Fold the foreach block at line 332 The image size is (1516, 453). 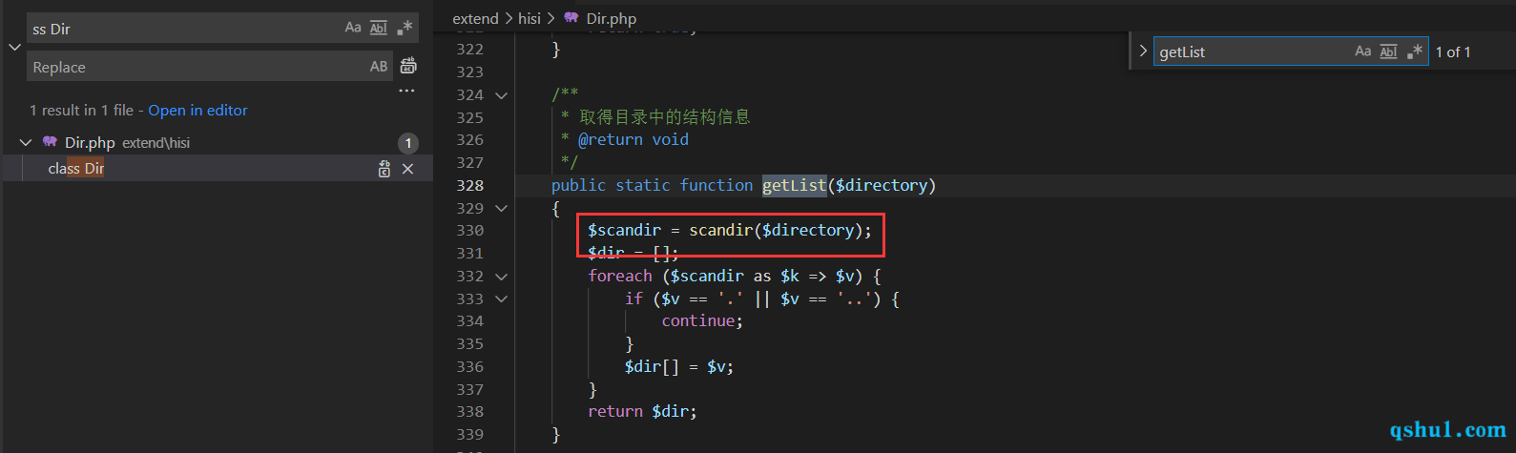pos(501,277)
